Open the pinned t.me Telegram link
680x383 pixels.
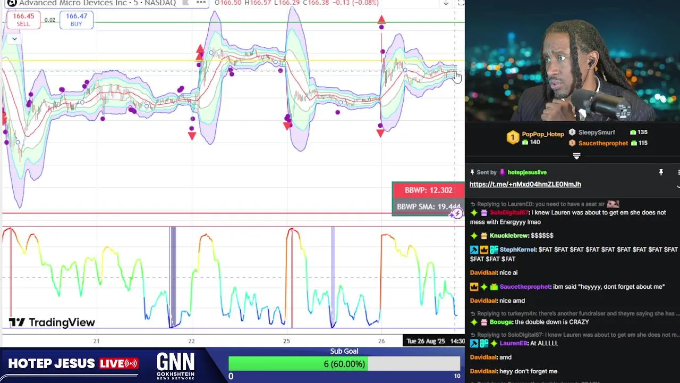525,184
